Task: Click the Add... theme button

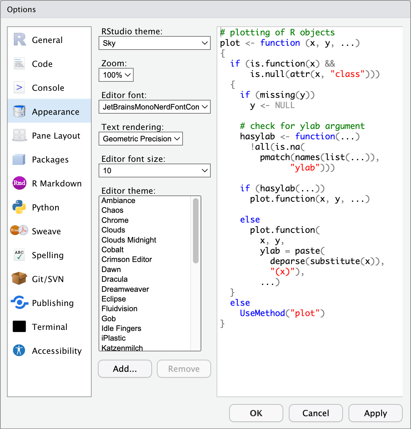Action: click(x=125, y=369)
